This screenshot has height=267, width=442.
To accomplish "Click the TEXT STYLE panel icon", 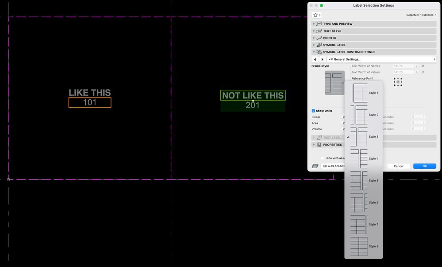I will click(x=319, y=31).
